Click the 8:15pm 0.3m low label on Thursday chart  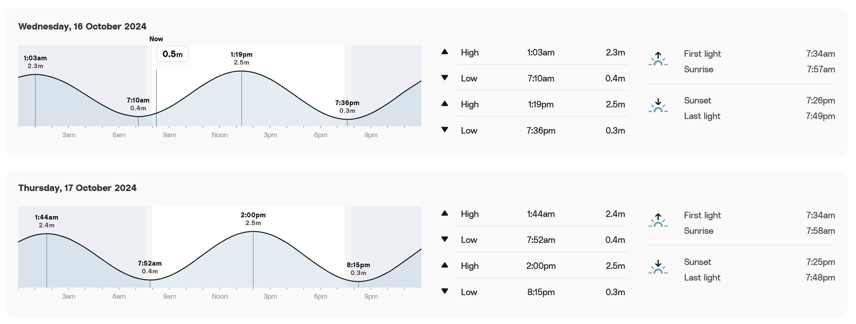point(358,269)
